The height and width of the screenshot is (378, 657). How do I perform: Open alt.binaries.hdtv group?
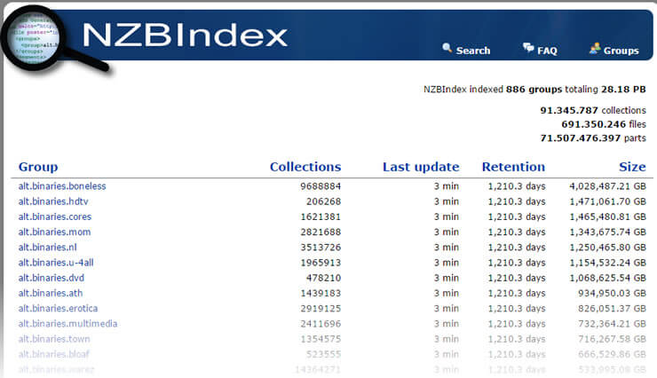click(53, 201)
